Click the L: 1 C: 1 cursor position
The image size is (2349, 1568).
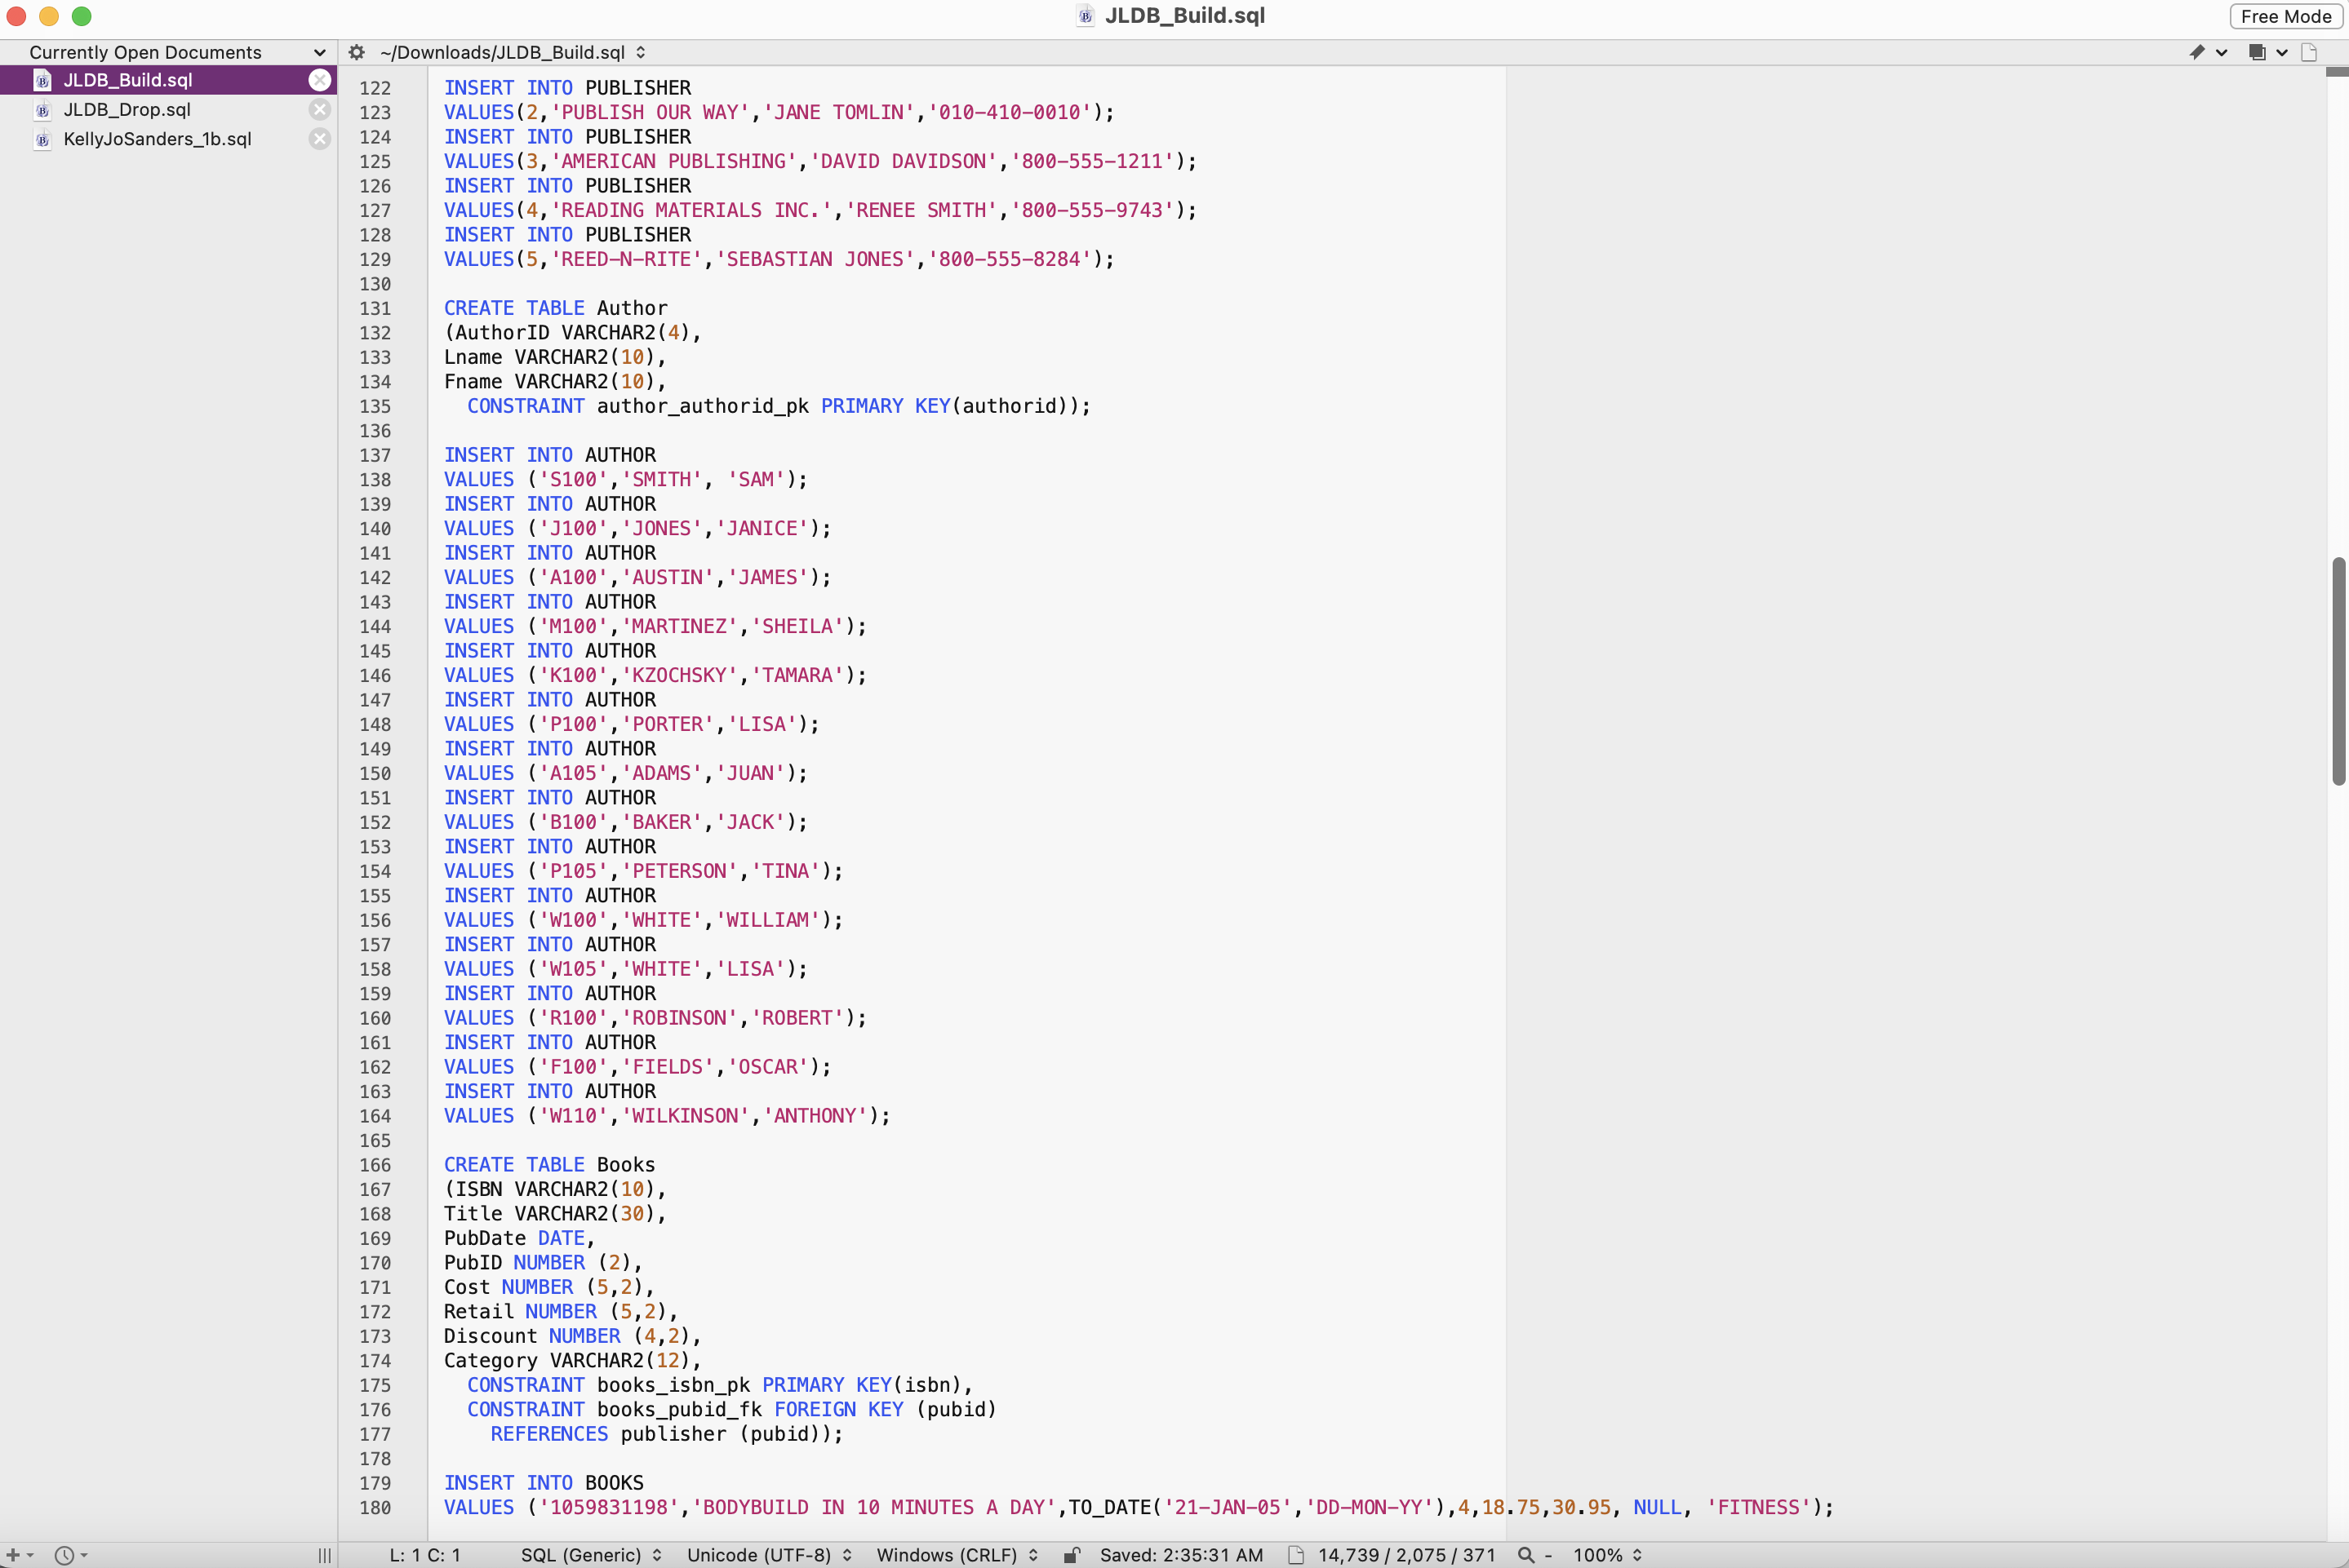[425, 1555]
